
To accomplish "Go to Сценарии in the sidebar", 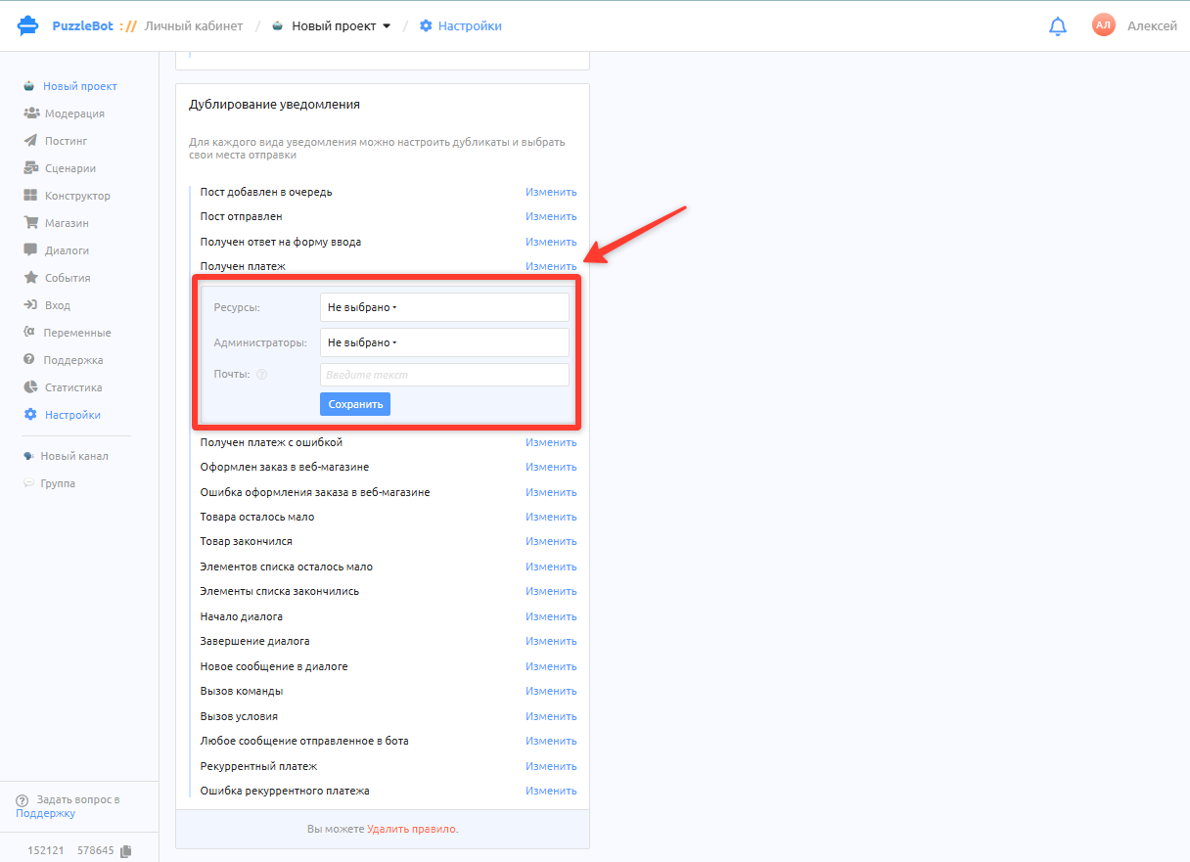I will point(70,168).
